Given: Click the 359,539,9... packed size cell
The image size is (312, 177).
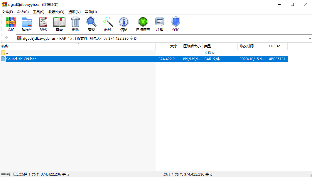Looking at the screenshot, I should 191,59.
